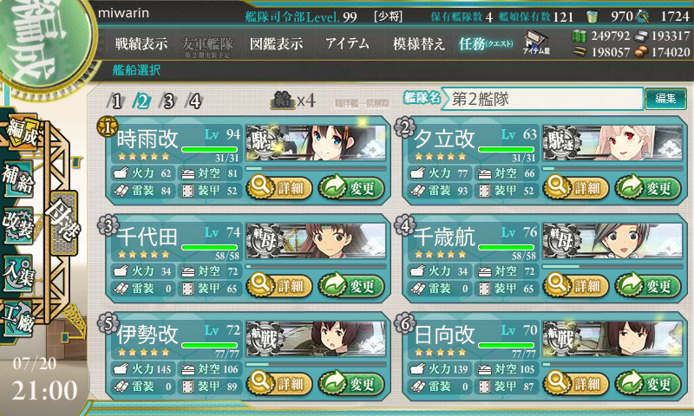Open the 改装 remodel sidebar icon
Screen dimensions: 694x416
(18, 225)
